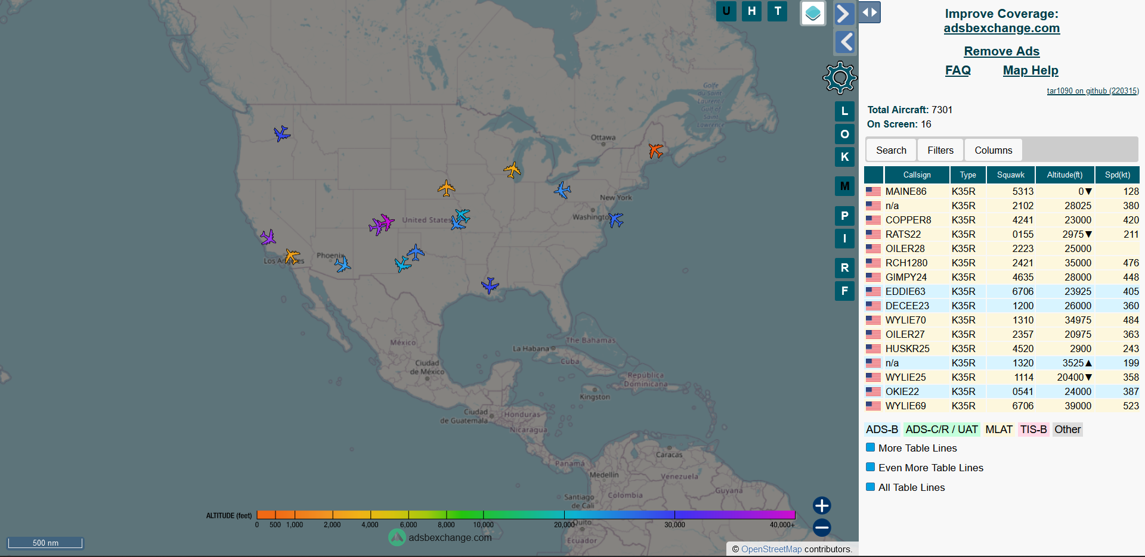Select the HUSKR25 table row
Image resolution: width=1145 pixels, height=557 pixels.
pyautogui.click(x=1002, y=348)
